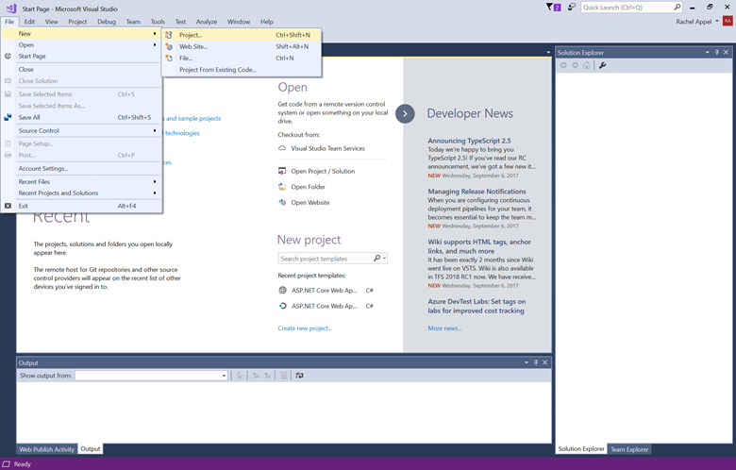Viewport: 736px width, 470px height.
Task: Click the Developer News expand arrow circle
Action: [405, 113]
